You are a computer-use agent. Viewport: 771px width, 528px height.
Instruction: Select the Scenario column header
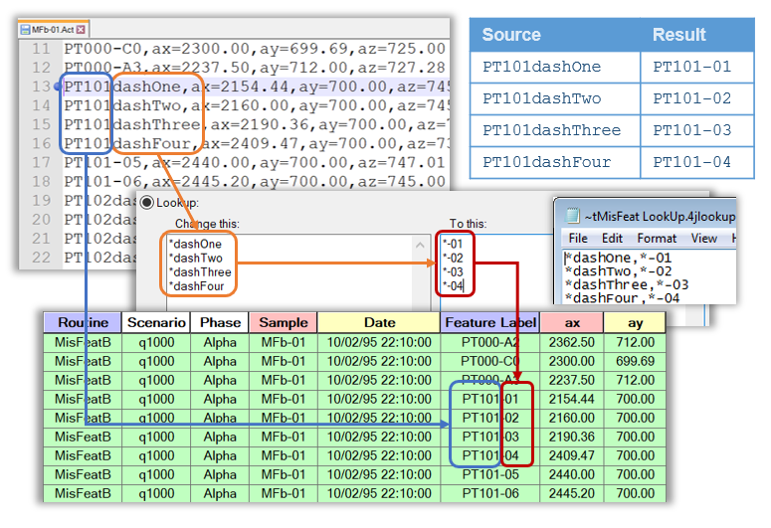tap(155, 323)
